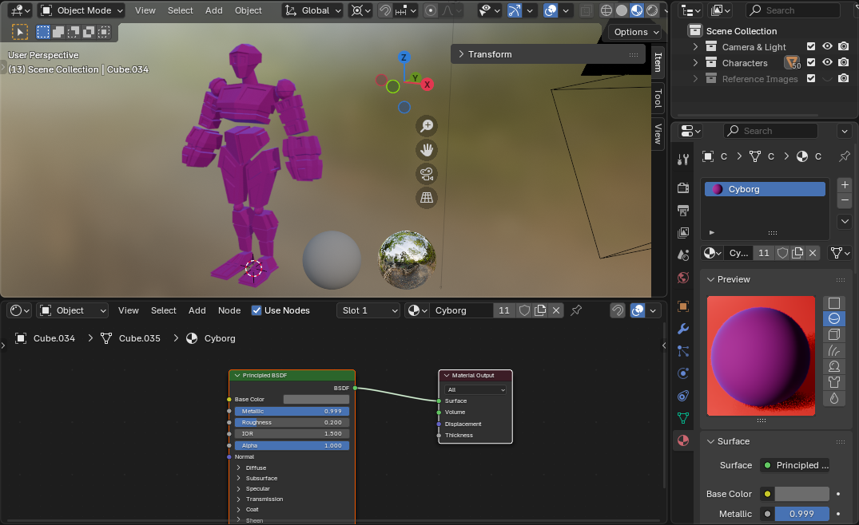Viewport: 859px width, 525px height.
Task: Switch to the Item sidebar tab
Action: [x=658, y=61]
